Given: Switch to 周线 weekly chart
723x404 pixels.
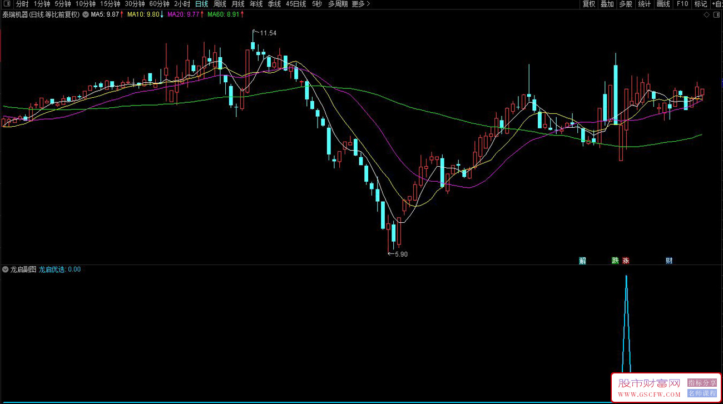Looking at the screenshot, I should pyautogui.click(x=220, y=4).
